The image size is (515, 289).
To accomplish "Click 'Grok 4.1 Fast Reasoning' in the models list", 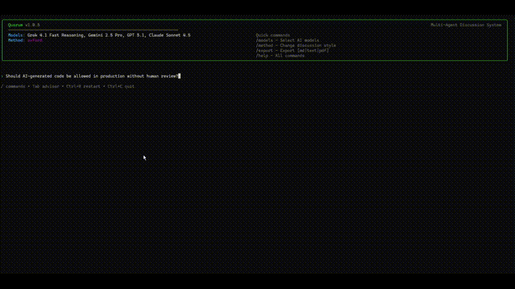I will click(55, 35).
